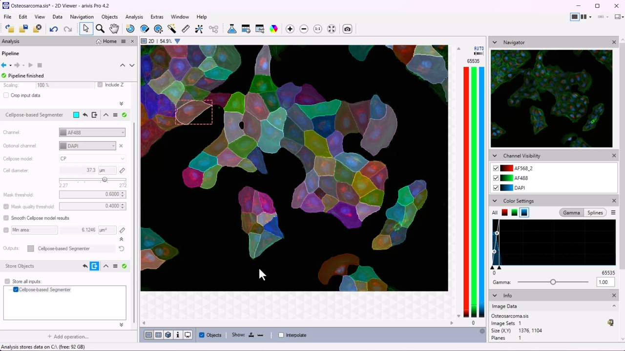Click the Undo arrow in the toolbar
This screenshot has width=625, height=351.
coord(54,29)
